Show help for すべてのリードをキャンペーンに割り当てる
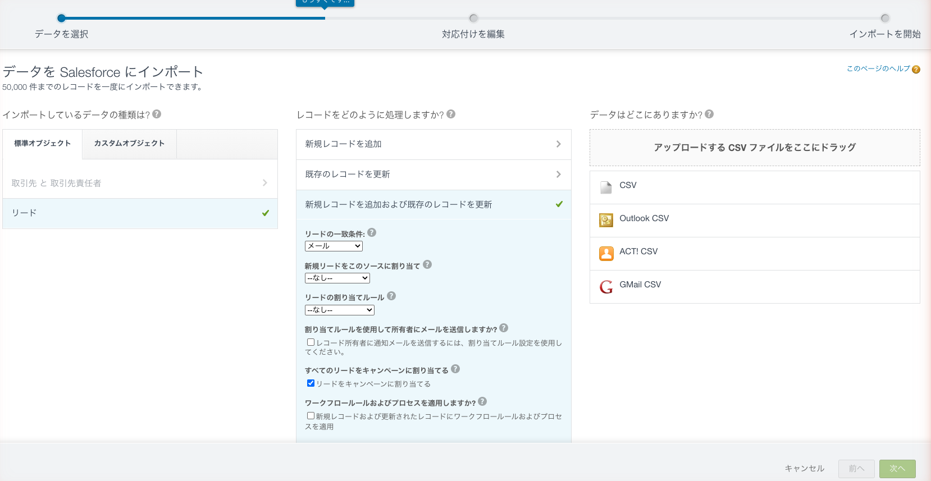Image resolution: width=931 pixels, height=481 pixels. pos(455,369)
